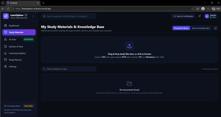
Task: Click the Demo Mode badge
Action: point(29,106)
